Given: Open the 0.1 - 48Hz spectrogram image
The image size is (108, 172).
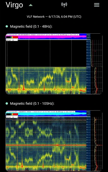Looking at the screenshot, I should click(x=54, y=64).
